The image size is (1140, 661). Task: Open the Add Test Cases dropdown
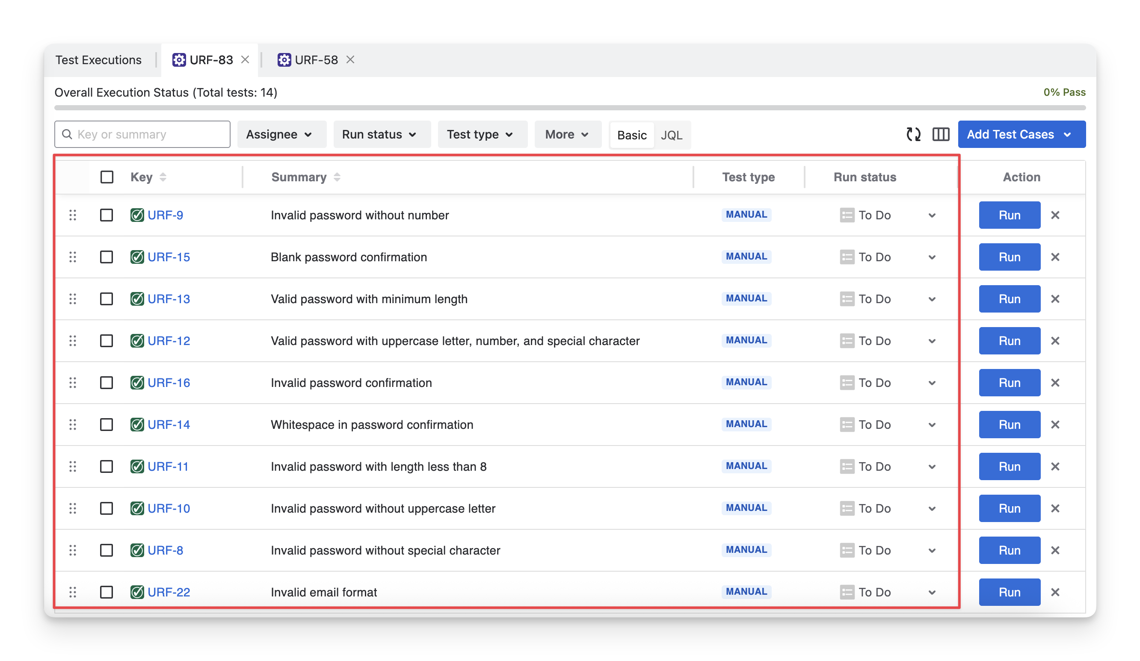[1021, 134]
